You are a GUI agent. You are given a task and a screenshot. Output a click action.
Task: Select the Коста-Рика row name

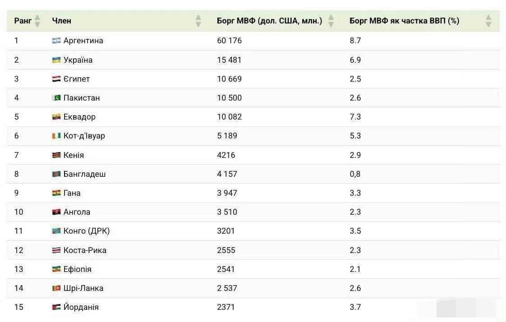point(85,250)
